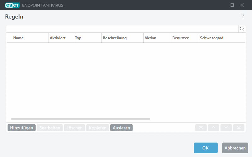Screen dimensions: 252x157
Task: Click the ESET logo in title bar
Action: [x=12, y=5]
